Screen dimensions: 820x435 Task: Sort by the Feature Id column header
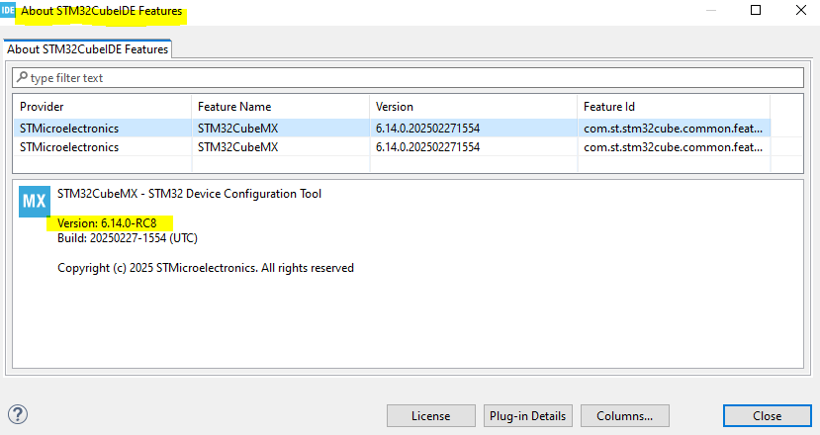click(x=673, y=107)
